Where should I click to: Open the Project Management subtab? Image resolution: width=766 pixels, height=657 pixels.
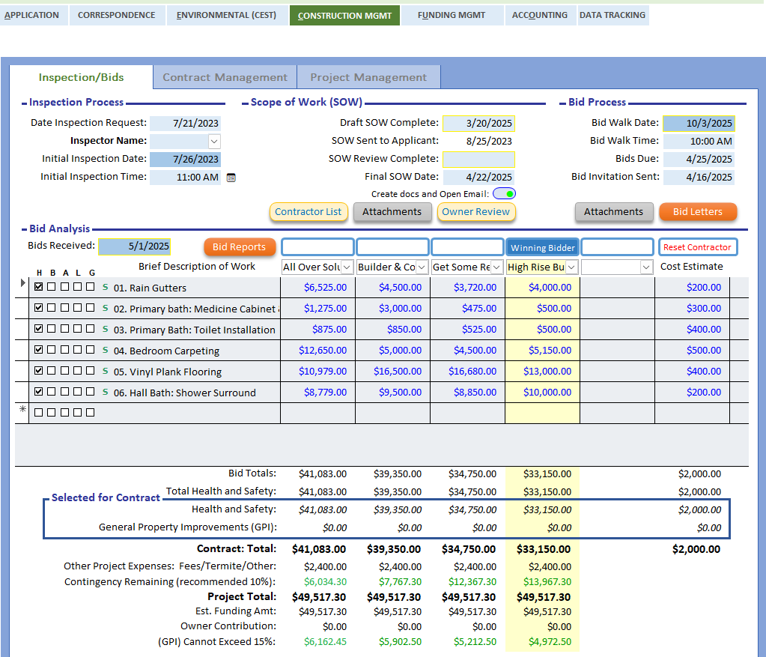tap(369, 77)
